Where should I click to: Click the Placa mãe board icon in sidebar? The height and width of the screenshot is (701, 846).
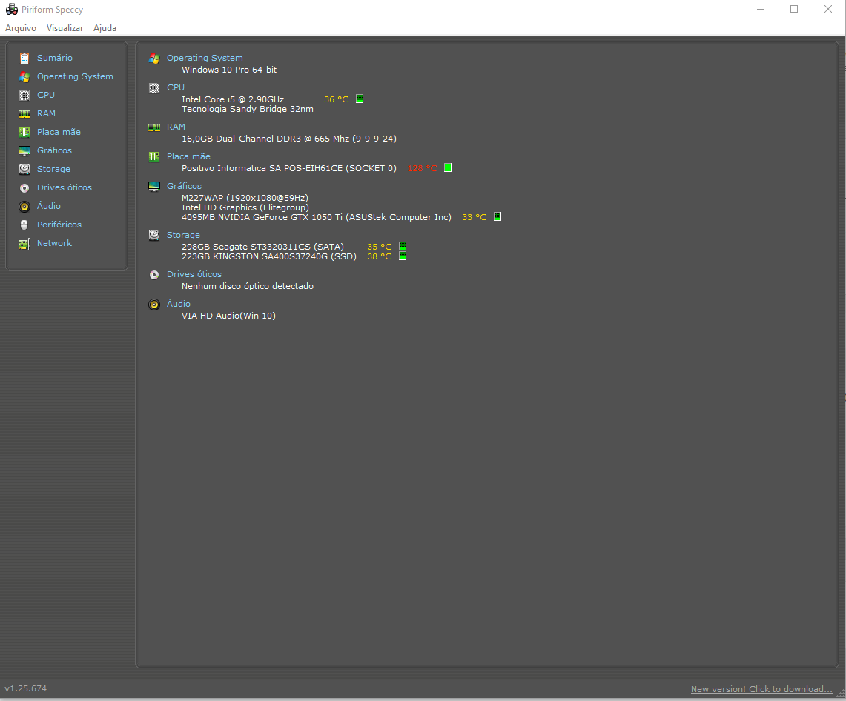point(24,132)
